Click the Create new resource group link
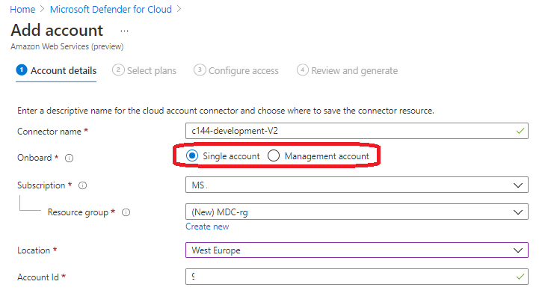Screen dimensions: 548x305 (207, 227)
